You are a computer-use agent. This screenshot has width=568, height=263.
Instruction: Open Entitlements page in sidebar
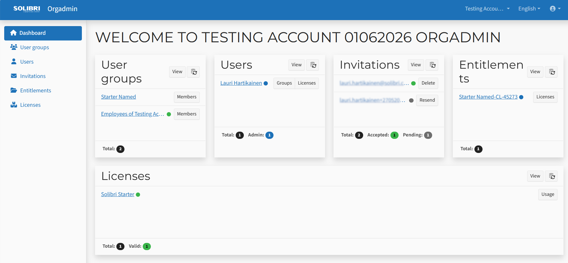click(x=43, y=91)
